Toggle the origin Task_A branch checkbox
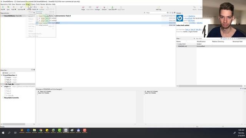 pyautogui.click(x=5, y=91)
